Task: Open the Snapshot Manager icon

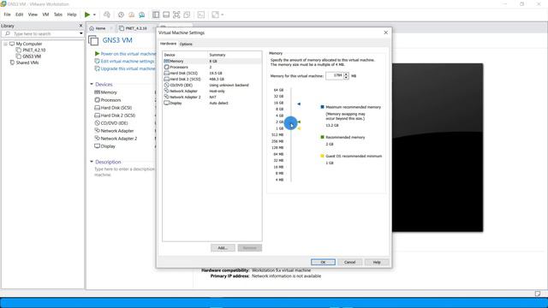Action: pos(141,15)
